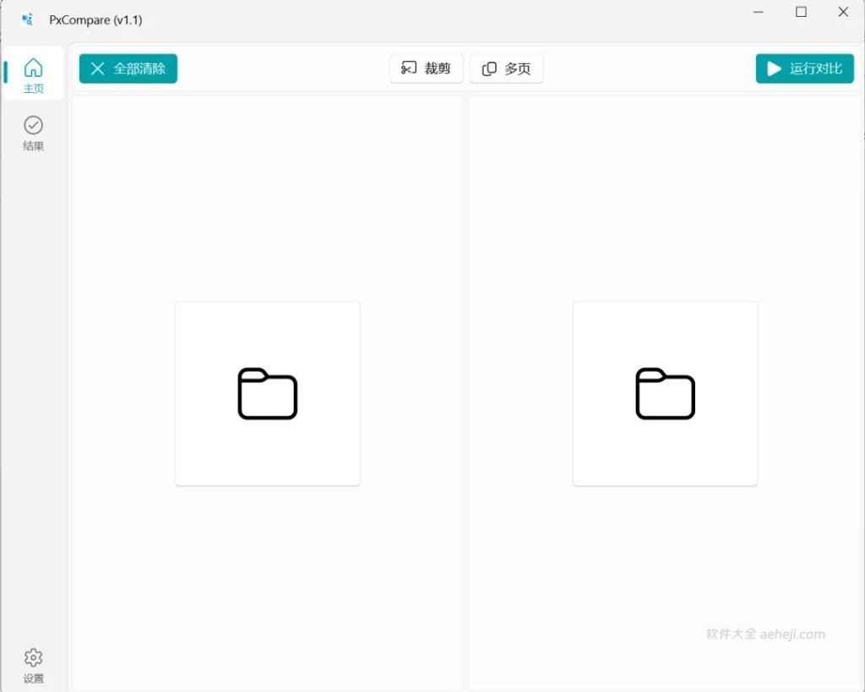Open the 设置 settings page

point(34,664)
